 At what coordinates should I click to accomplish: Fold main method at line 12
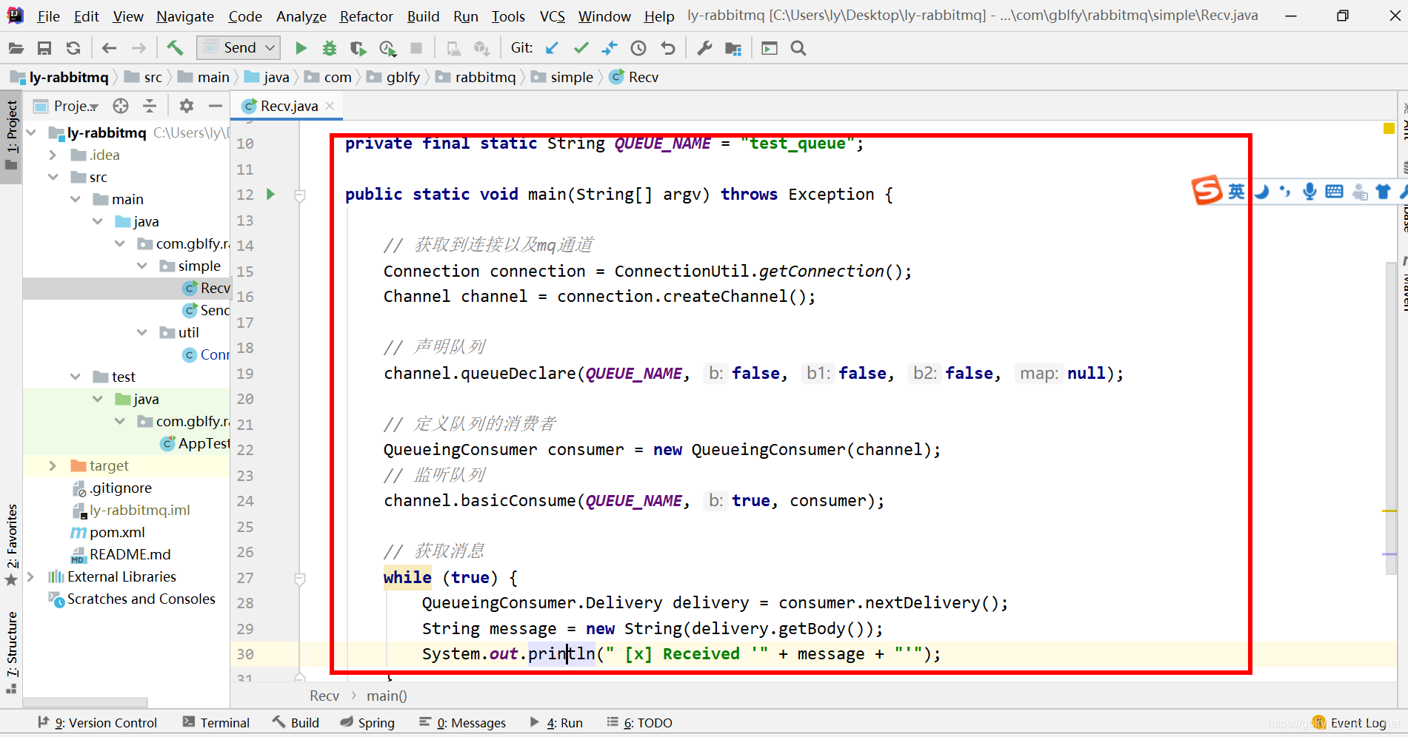click(x=300, y=195)
